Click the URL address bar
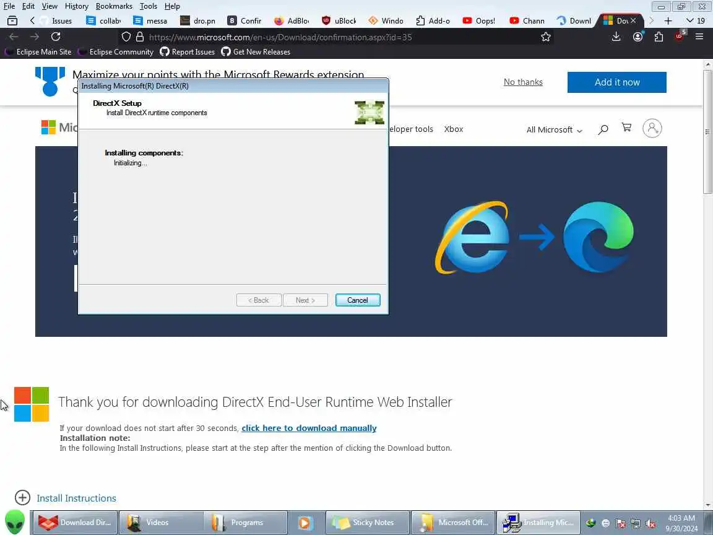The width and height of the screenshot is (713, 535). point(337,37)
